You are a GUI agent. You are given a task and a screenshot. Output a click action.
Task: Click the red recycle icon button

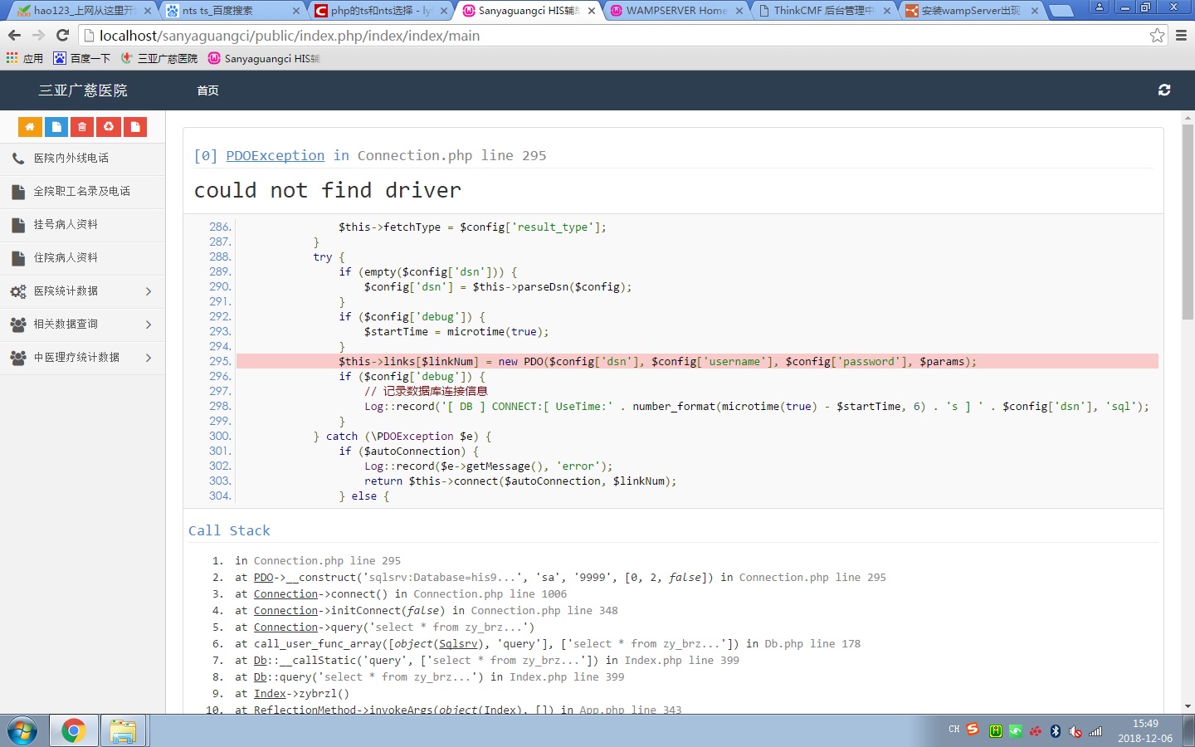[109, 127]
